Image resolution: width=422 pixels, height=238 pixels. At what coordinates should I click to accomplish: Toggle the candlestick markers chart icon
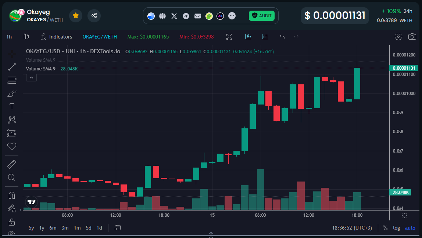[x=248, y=37]
